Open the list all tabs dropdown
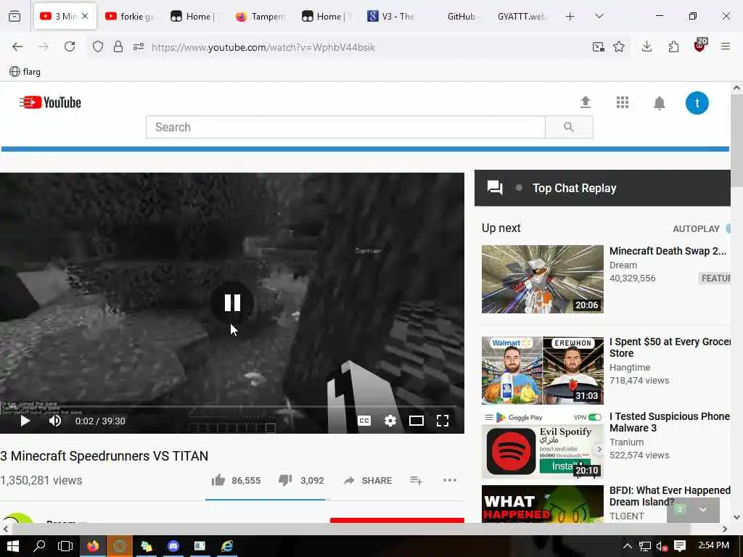The image size is (743, 557). coord(599,16)
